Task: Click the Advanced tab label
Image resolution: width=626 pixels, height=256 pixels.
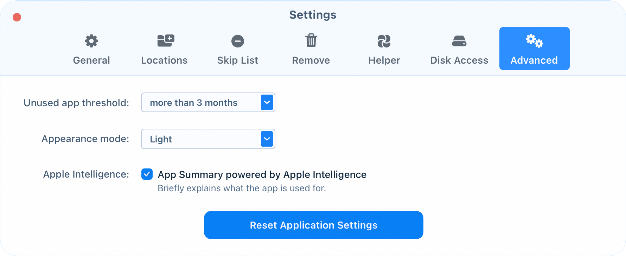Action: pyautogui.click(x=534, y=60)
